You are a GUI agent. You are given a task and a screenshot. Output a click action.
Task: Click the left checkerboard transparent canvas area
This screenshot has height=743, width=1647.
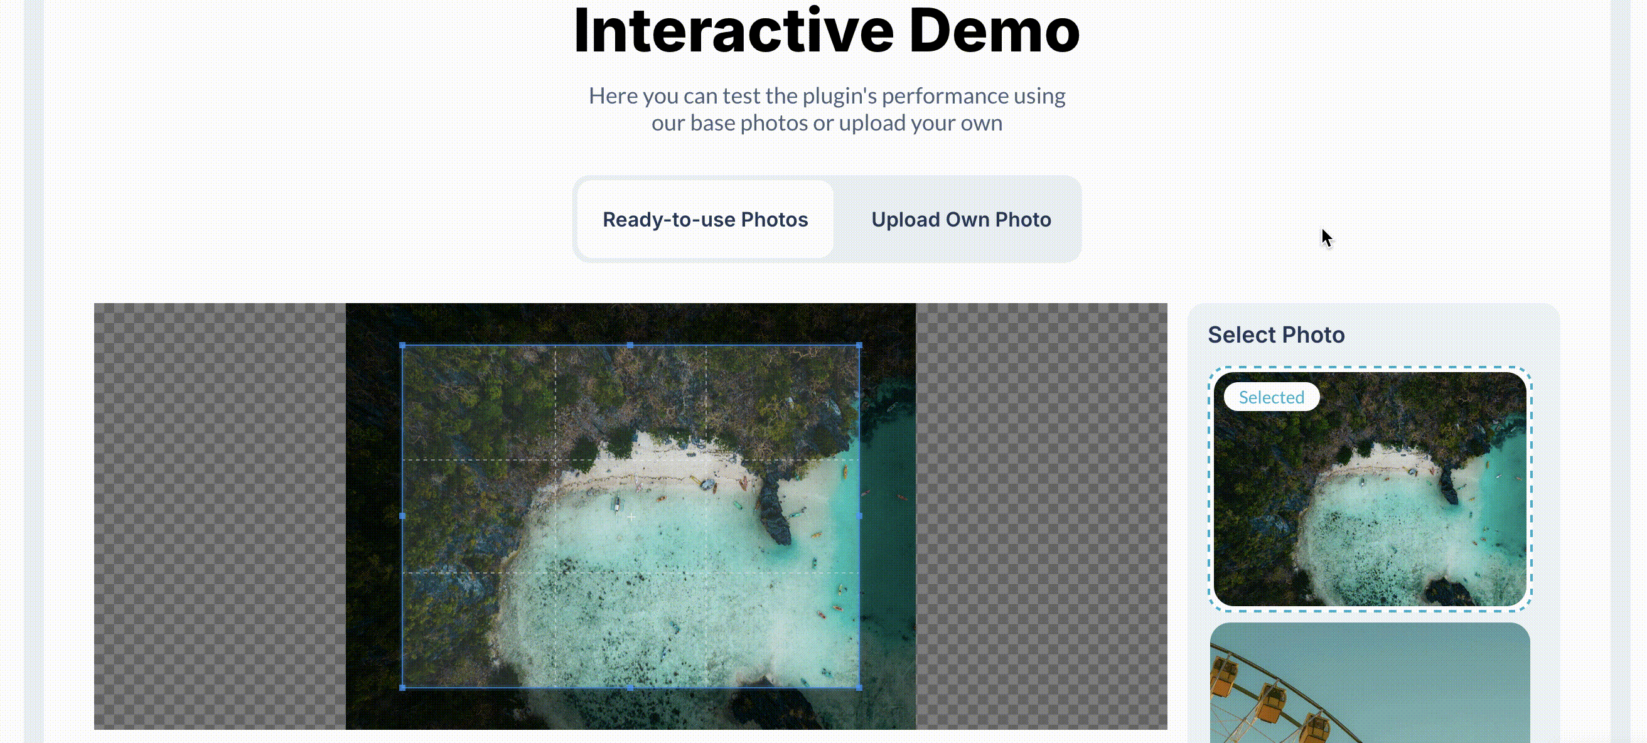219,516
